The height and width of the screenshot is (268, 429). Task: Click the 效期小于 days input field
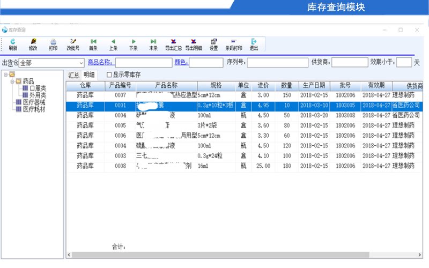[404, 62]
